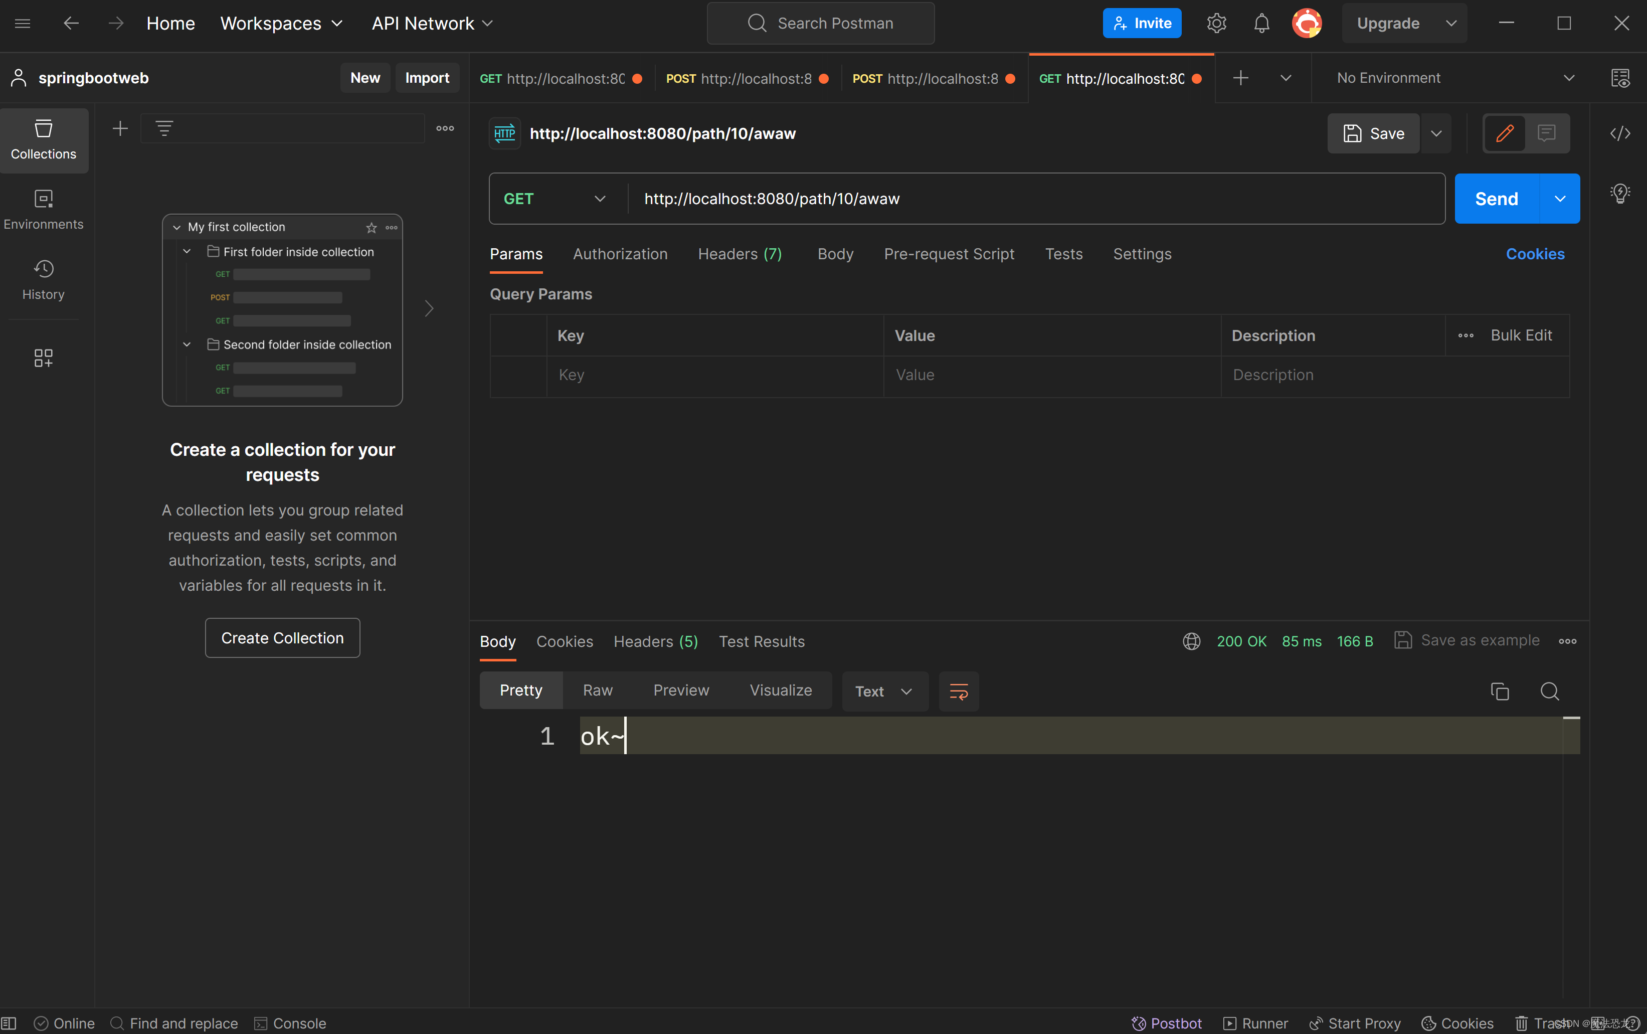Switch response view to Raw
The image size is (1647, 1034).
598,690
